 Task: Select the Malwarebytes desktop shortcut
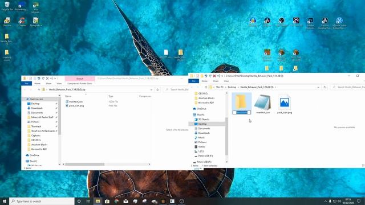point(21,6)
